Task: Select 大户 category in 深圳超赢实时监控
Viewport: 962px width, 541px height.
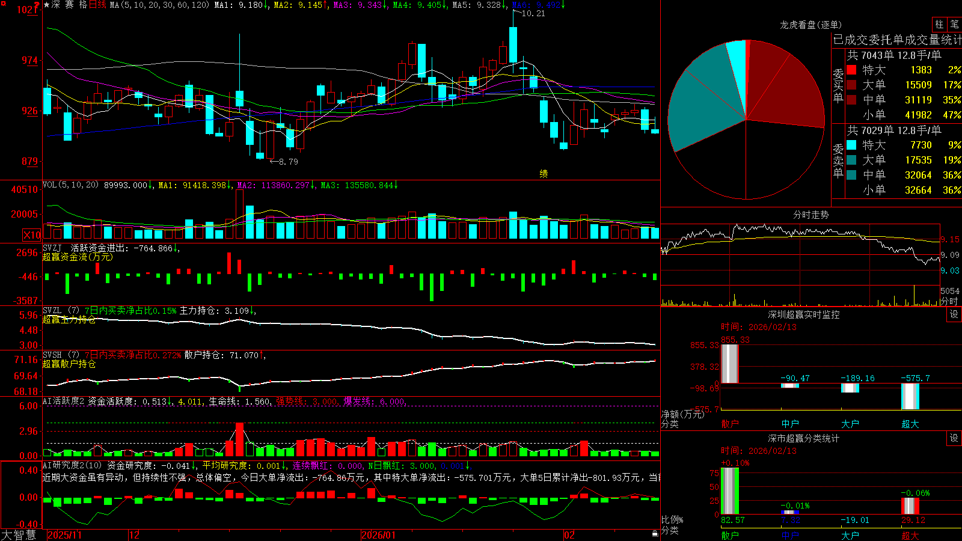Action: 850,424
